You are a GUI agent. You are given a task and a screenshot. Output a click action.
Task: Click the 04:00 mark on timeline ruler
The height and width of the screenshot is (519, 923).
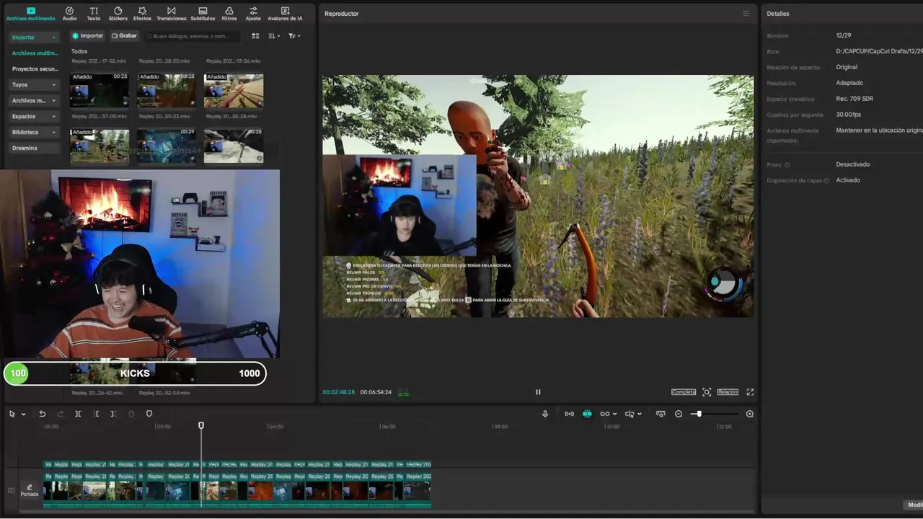(275, 426)
